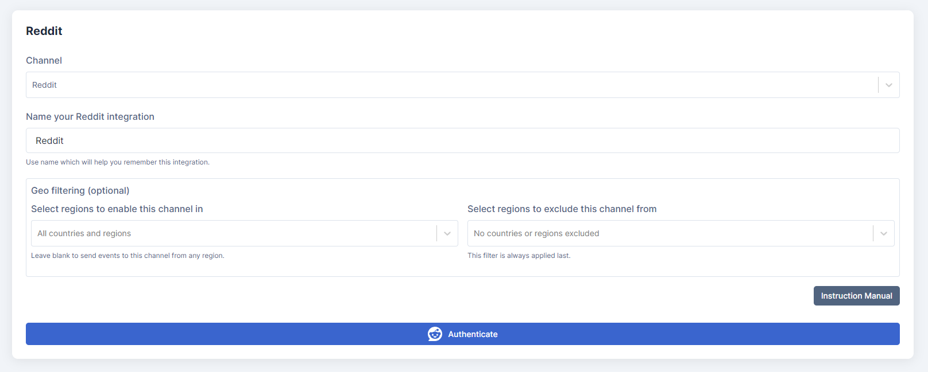Click the 'Select regions to exclude' label

pos(562,209)
